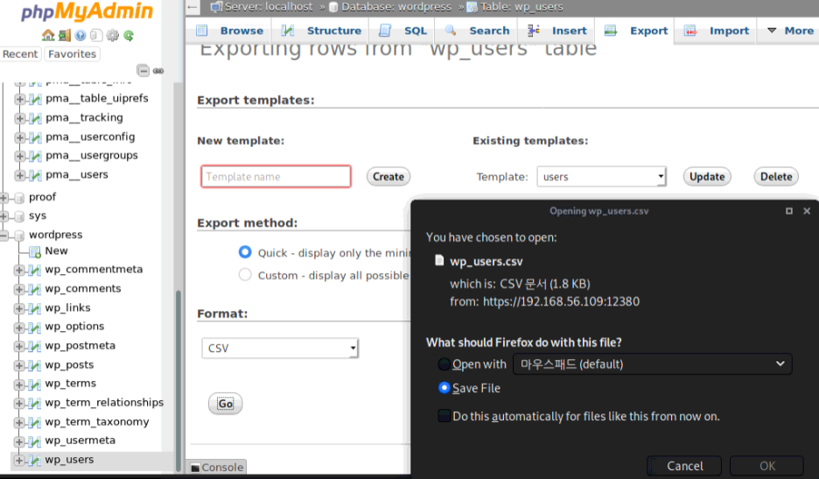Screen dimensions: 819x479
Task: Click the log out door icon
Action: (x=64, y=36)
